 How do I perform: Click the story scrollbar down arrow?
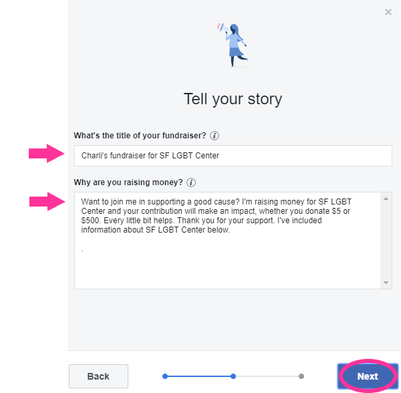[386, 283]
